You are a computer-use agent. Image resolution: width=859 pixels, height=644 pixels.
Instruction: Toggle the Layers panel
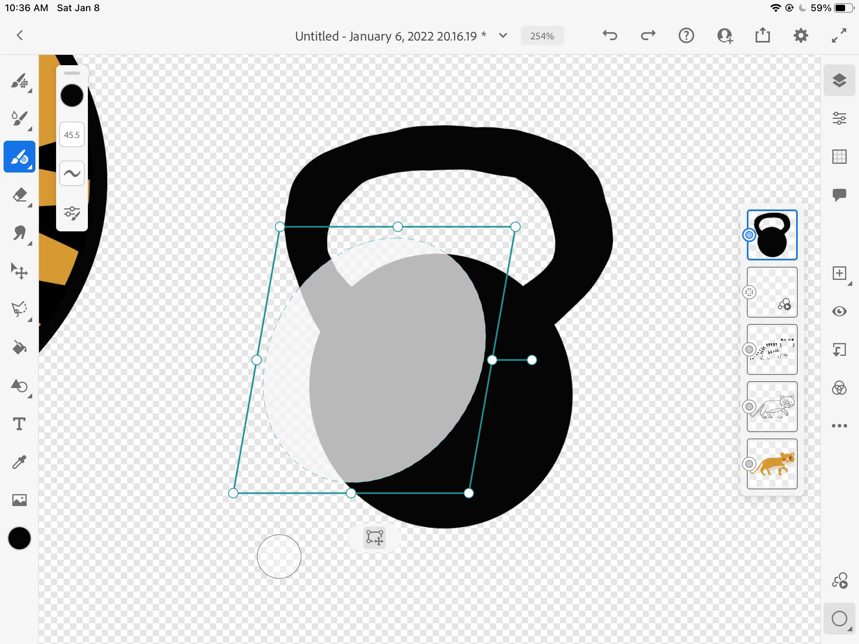pos(839,80)
